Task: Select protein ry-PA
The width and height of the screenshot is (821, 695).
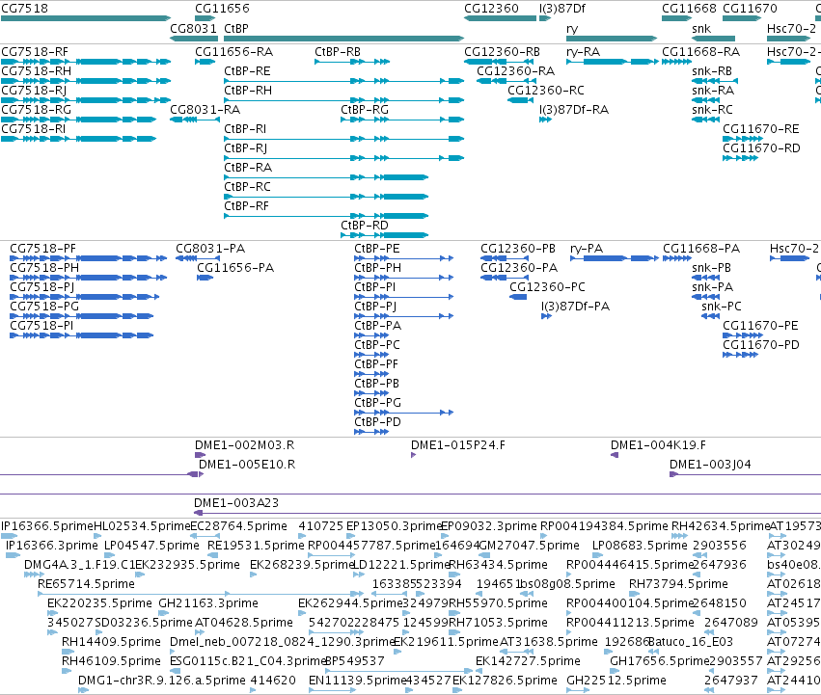Action: point(615,258)
